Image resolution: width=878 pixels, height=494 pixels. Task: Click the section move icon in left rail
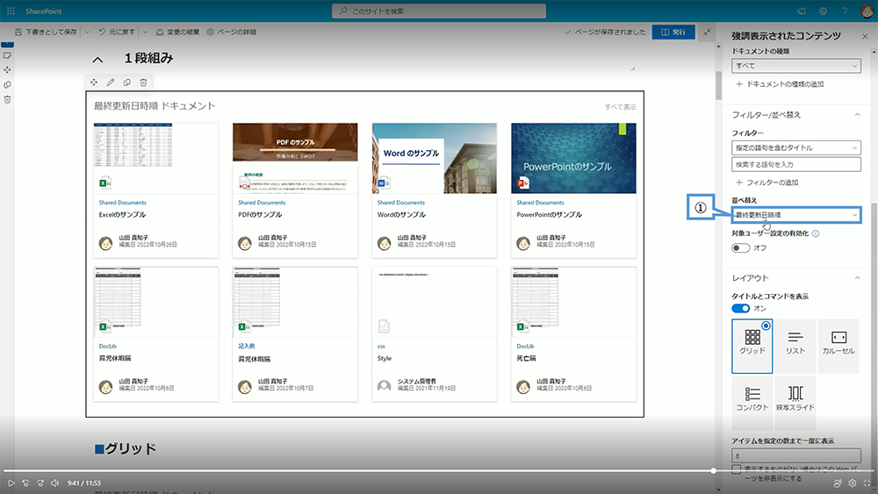click(7, 70)
